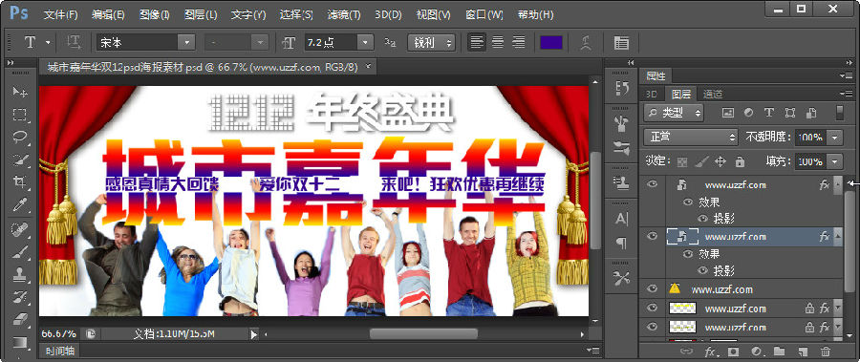Click the Create warped text icon
Image resolution: width=860 pixels, height=362 pixels.
click(x=588, y=42)
